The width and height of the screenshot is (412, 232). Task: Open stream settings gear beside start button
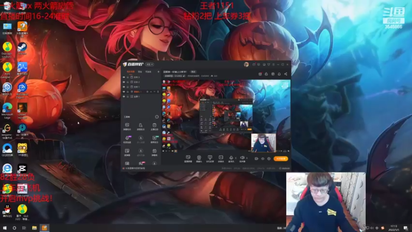coord(269,159)
